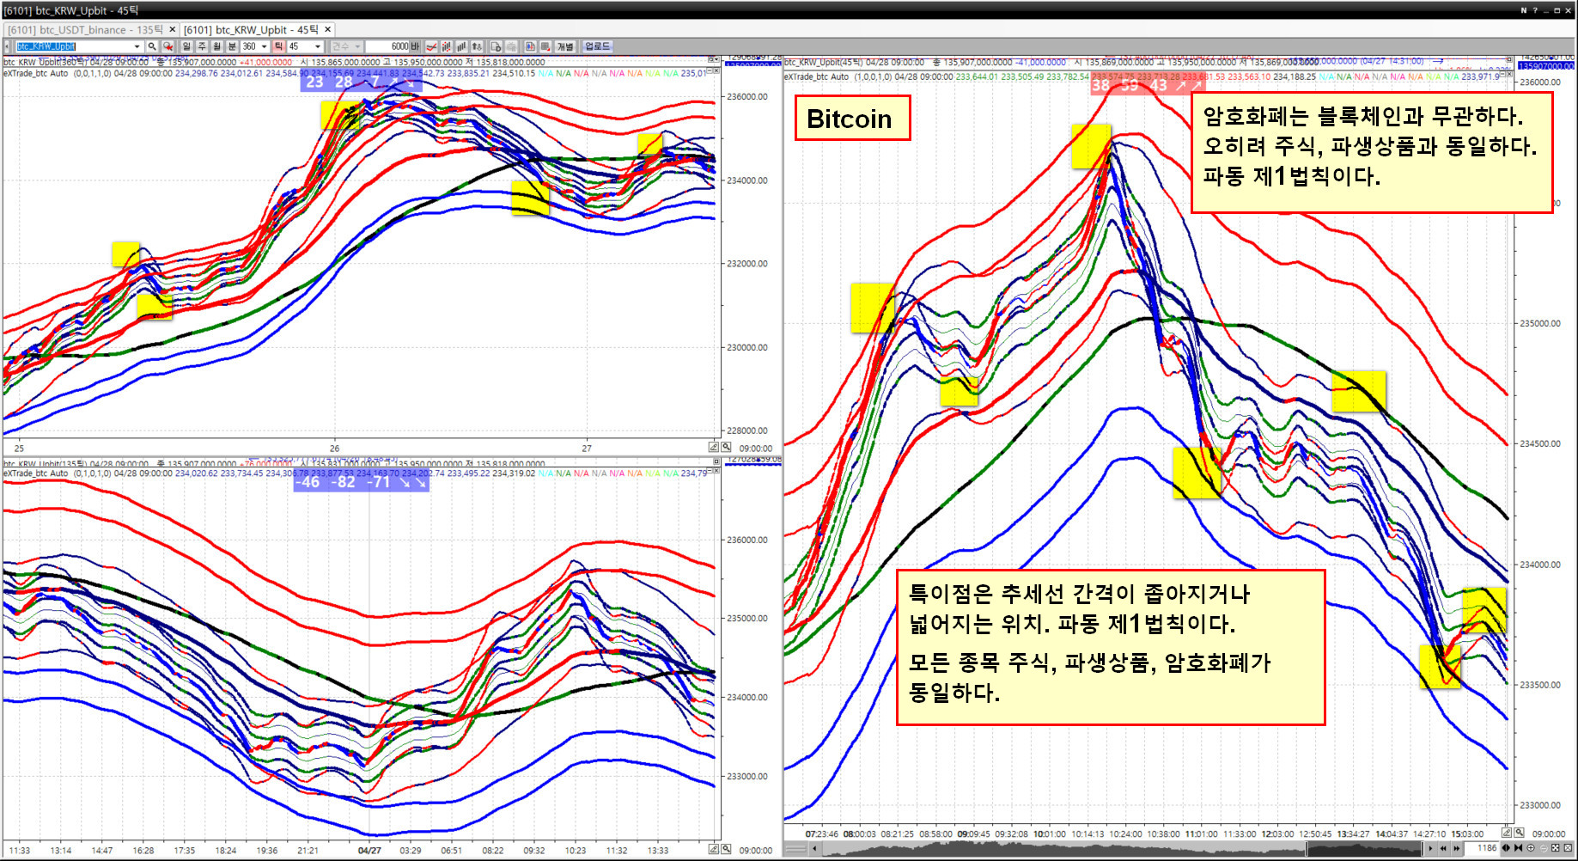Screen dimensions: 1578x861
Task: Click the fast-forward arrows in chart scrollbar
Action: tap(1456, 848)
